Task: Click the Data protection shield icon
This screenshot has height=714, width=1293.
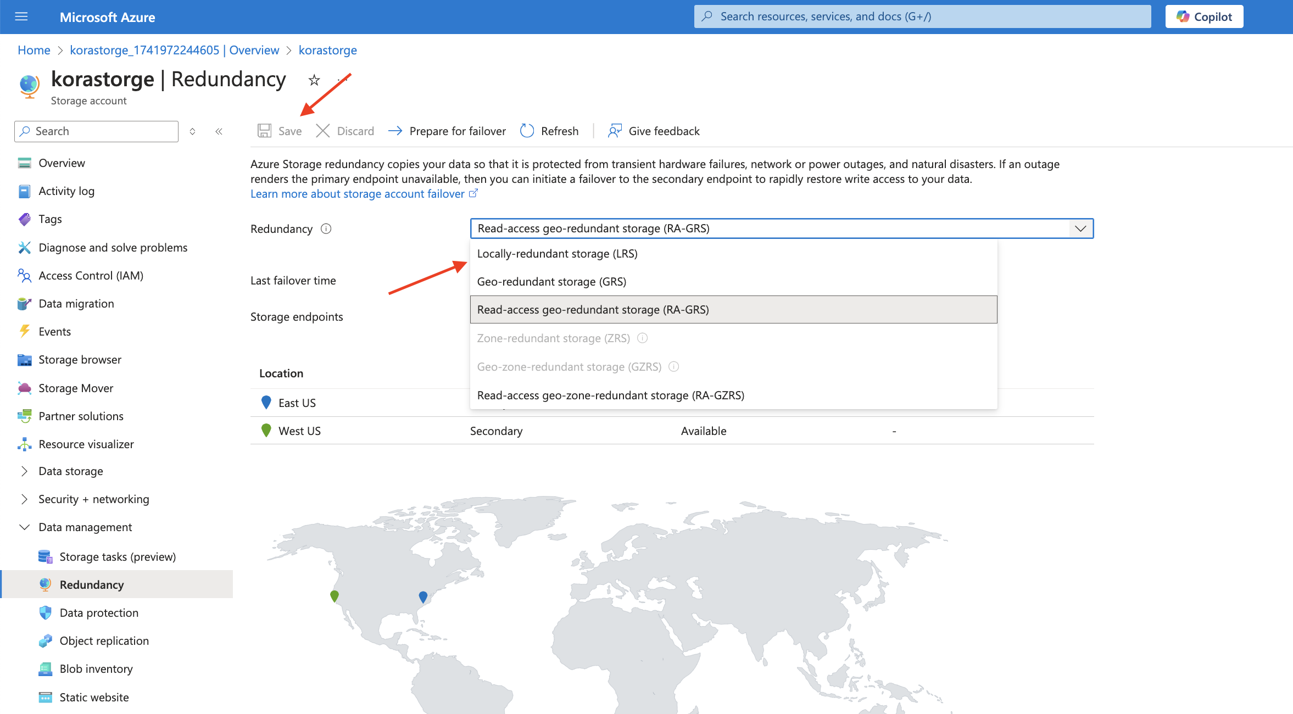Action: click(46, 613)
